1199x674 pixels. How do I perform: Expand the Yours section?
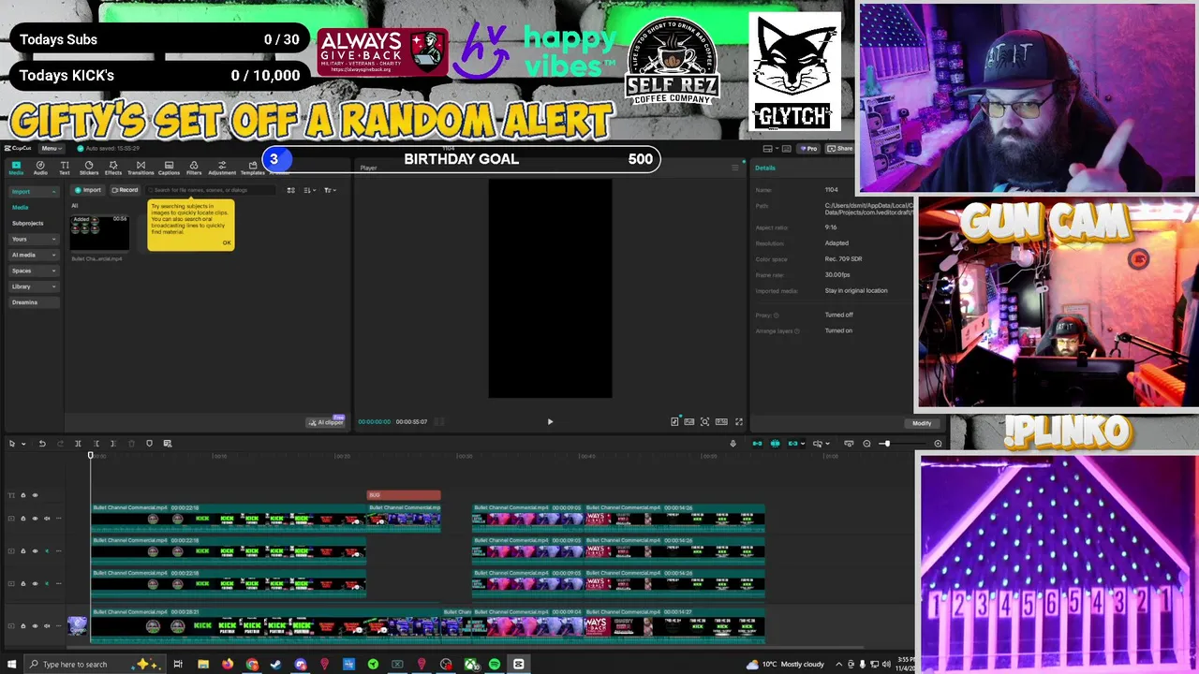(32, 239)
